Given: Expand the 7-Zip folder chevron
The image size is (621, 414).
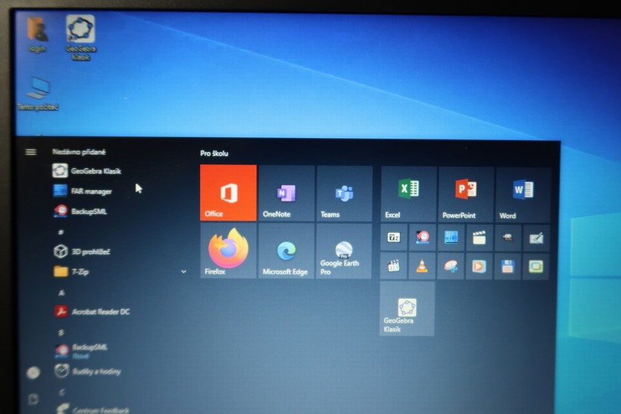Looking at the screenshot, I should pyautogui.click(x=184, y=272).
